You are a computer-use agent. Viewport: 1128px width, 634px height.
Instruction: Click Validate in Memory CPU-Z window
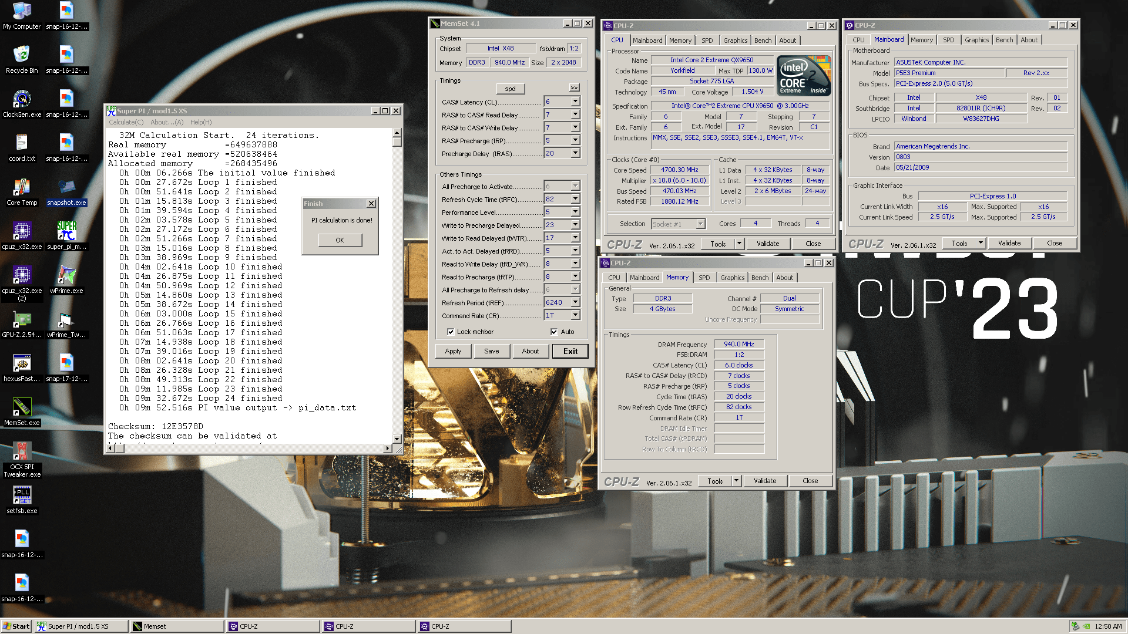[764, 481]
